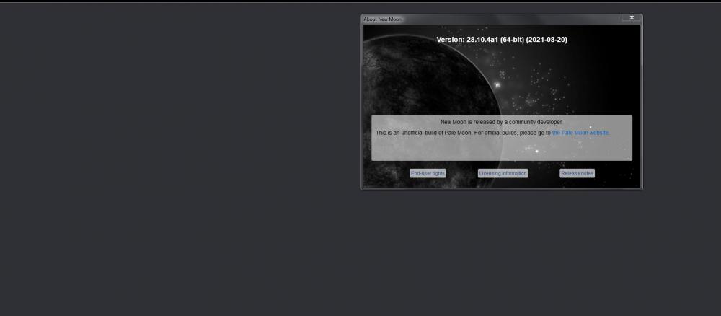Image resolution: width=721 pixels, height=316 pixels.
Task: Open End-user rights
Action: (428, 173)
